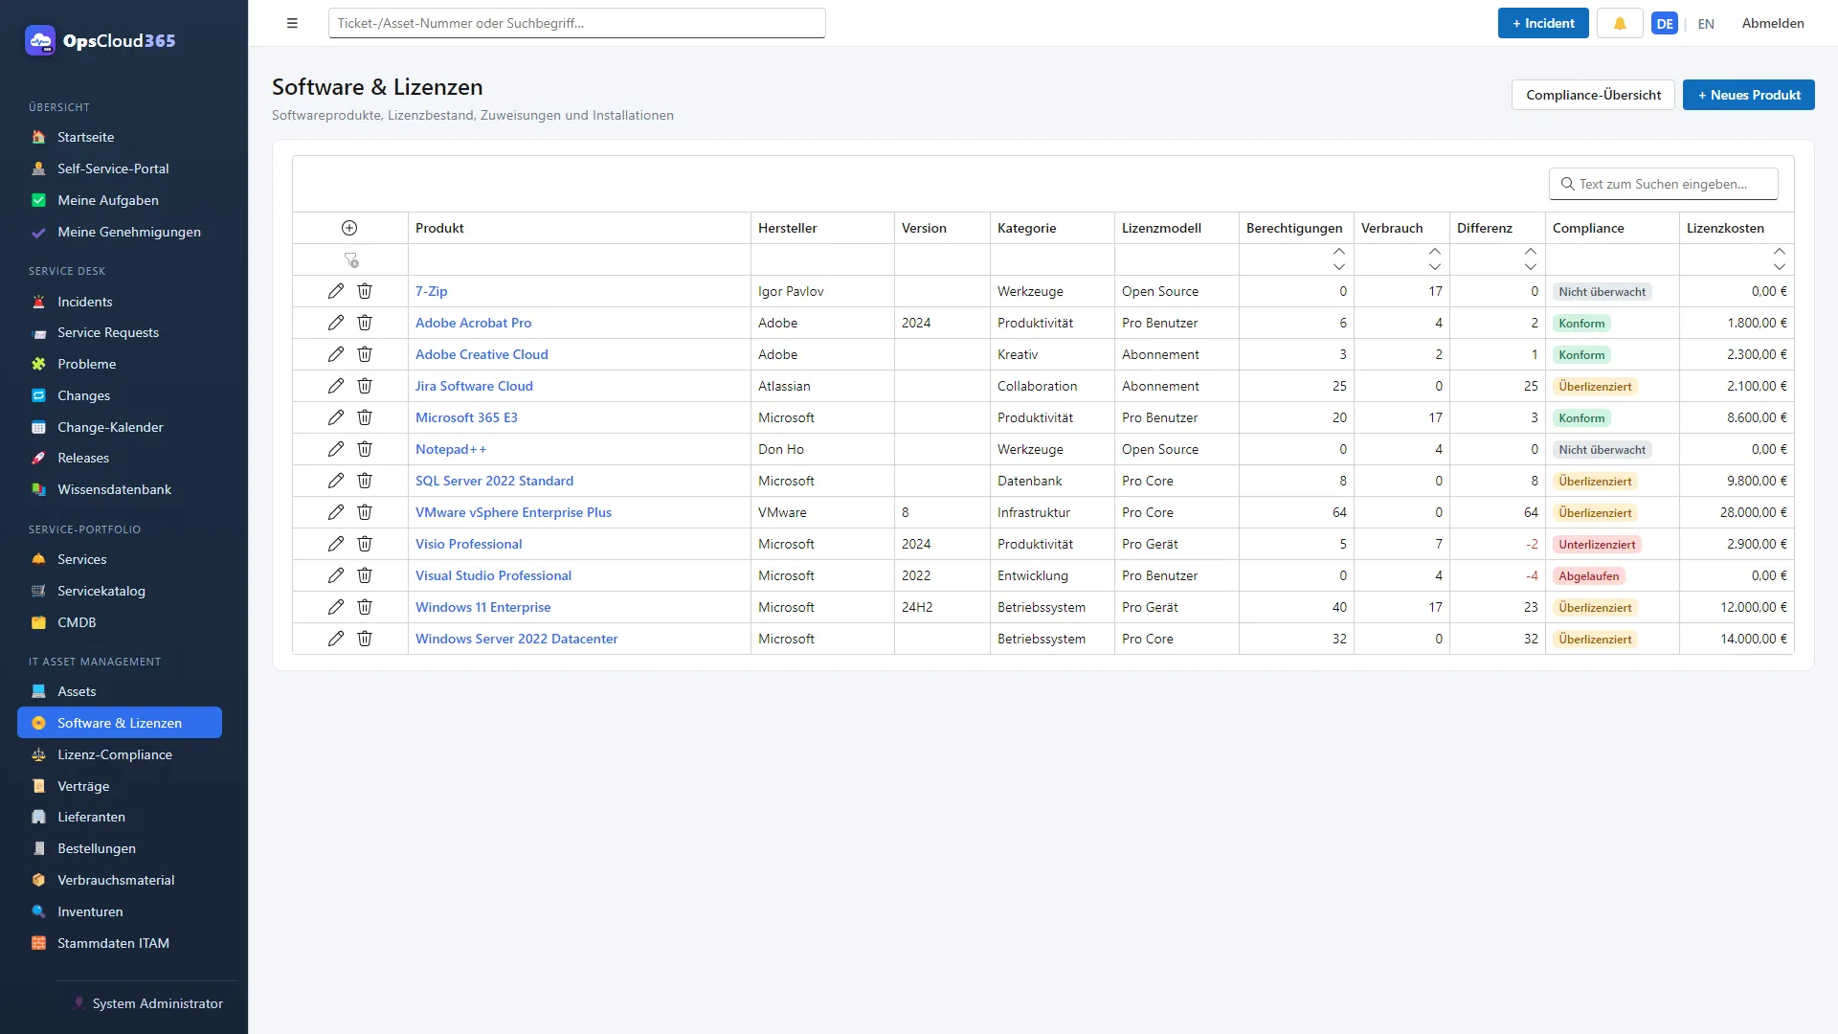Open the Service Requests page
The height and width of the screenshot is (1034, 1838).
(x=120, y=332)
